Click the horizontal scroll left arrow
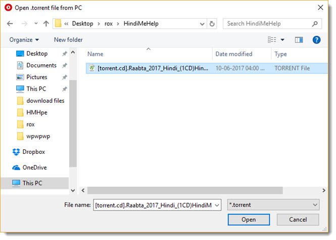This screenshot has height=240, width=336. click(83, 190)
